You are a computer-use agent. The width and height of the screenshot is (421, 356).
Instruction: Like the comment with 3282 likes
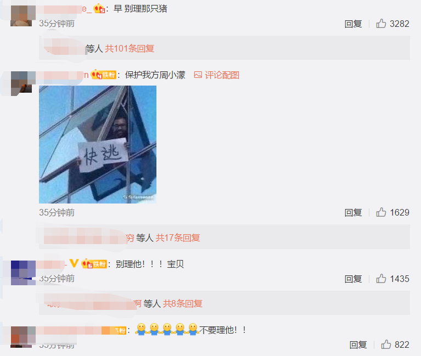click(x=381, y=24)
